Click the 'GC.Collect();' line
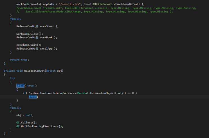This screenshot has height=138, width=209. [x=26, y=123]
